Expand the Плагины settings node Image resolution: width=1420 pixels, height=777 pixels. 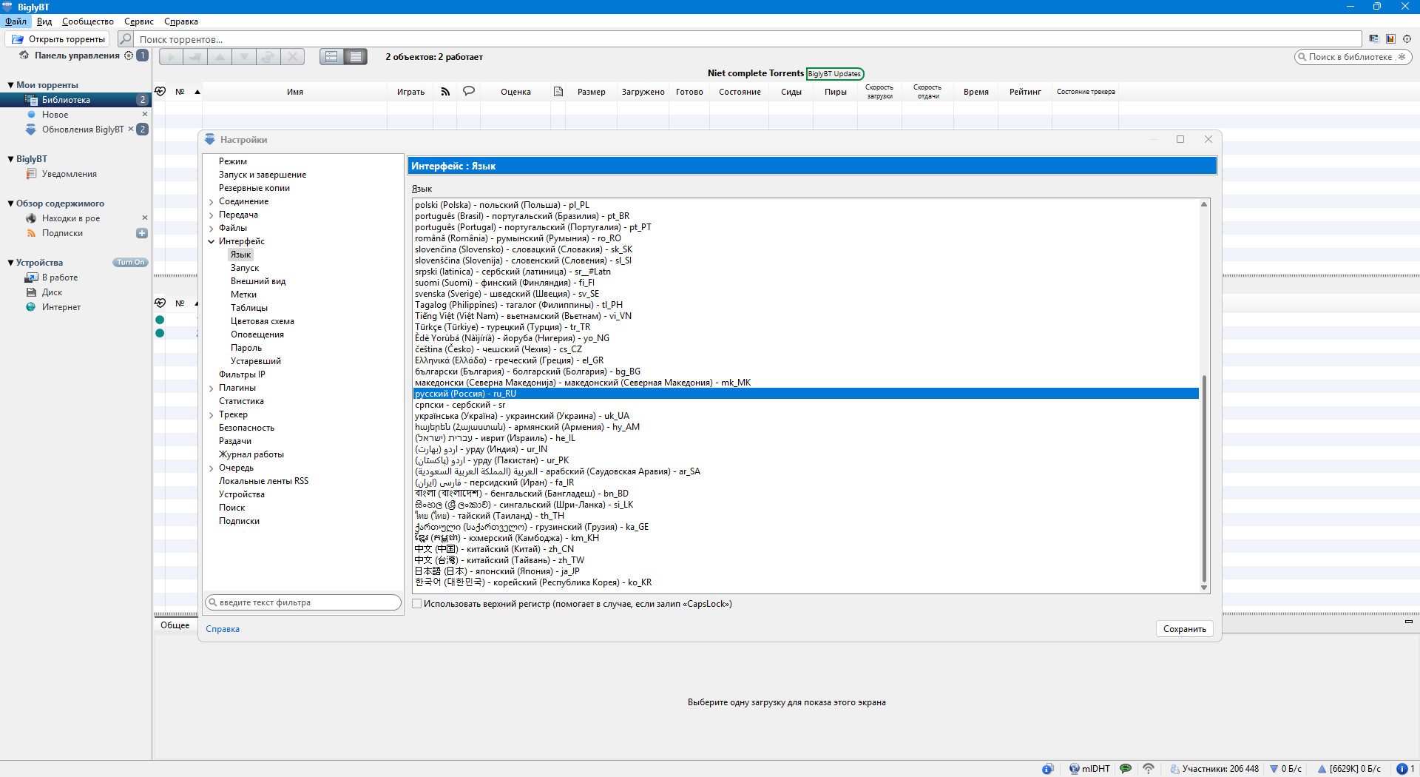coord(212,388)
